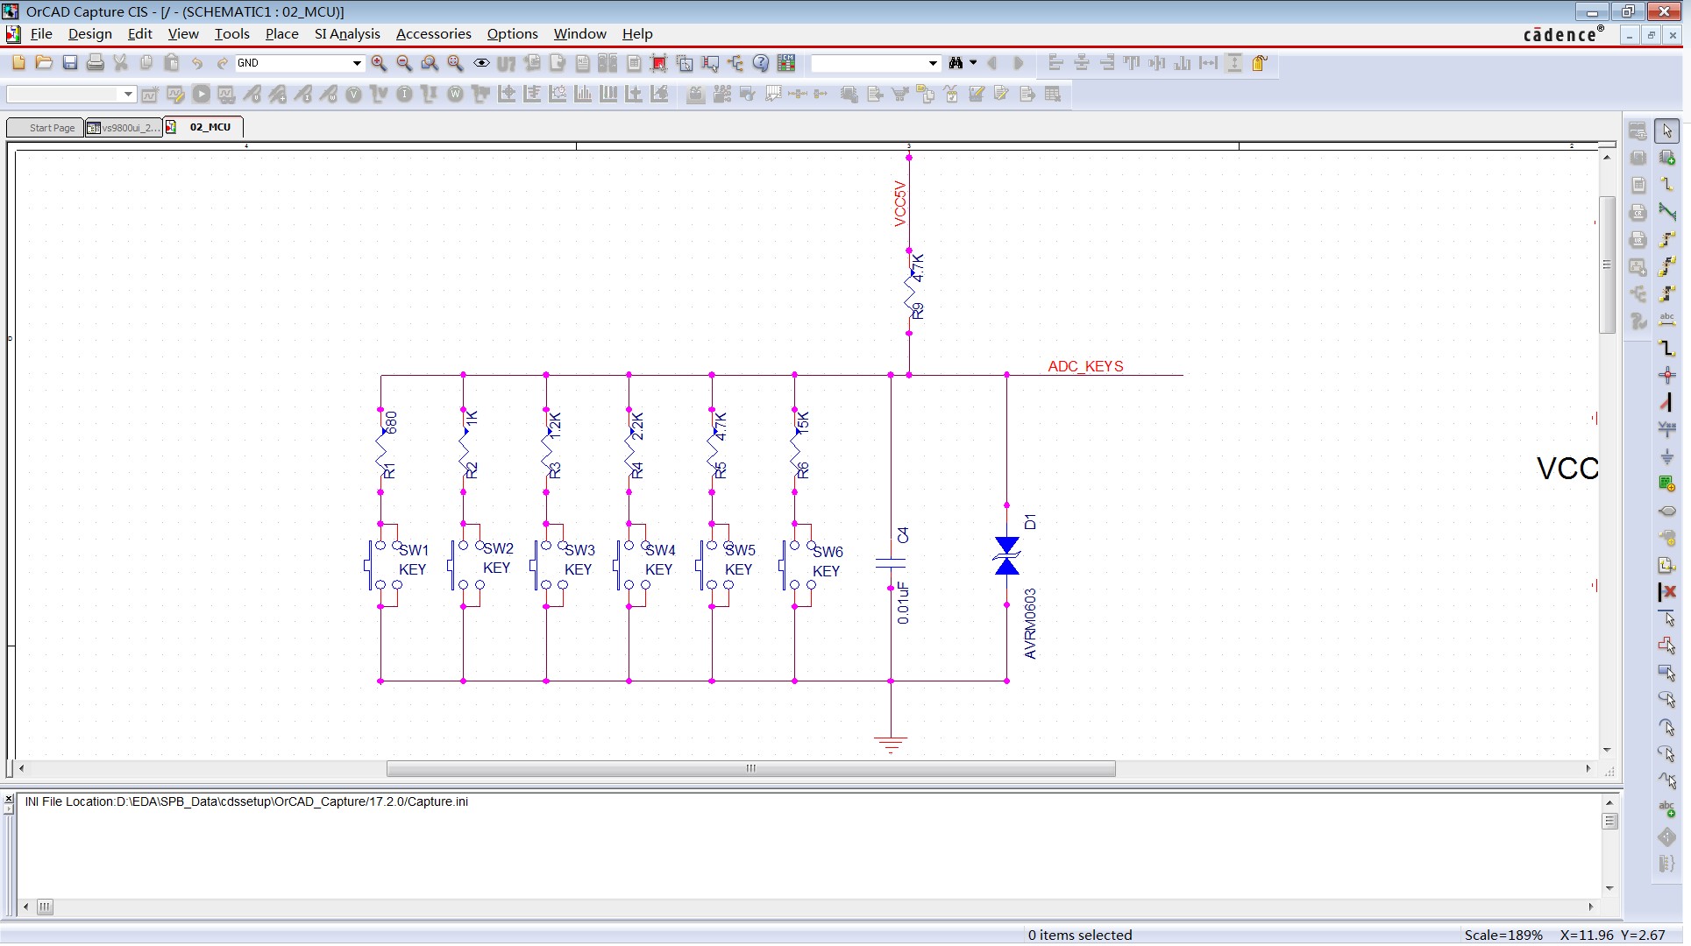Select the Place Net Alias tool

click(1666, 321)
